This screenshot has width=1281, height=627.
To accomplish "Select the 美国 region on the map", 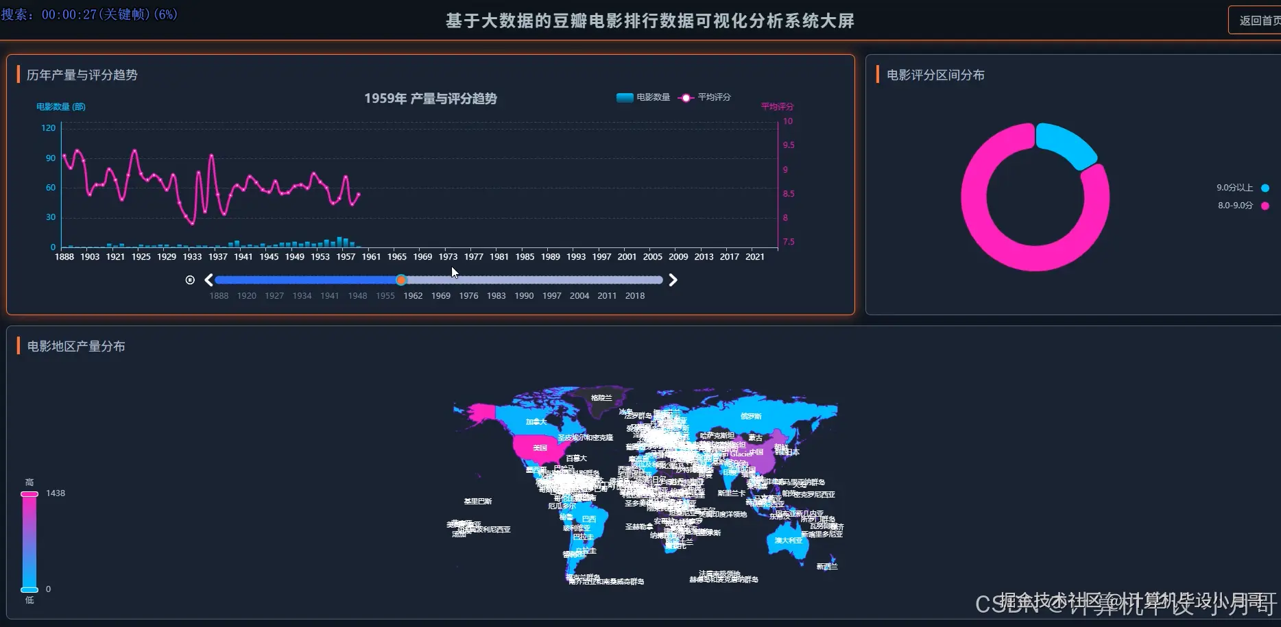I will click(540, 447).
